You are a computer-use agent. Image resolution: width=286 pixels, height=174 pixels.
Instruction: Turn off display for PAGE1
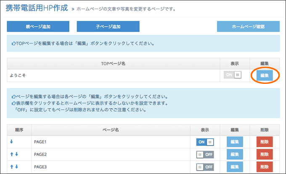(205, 142)
